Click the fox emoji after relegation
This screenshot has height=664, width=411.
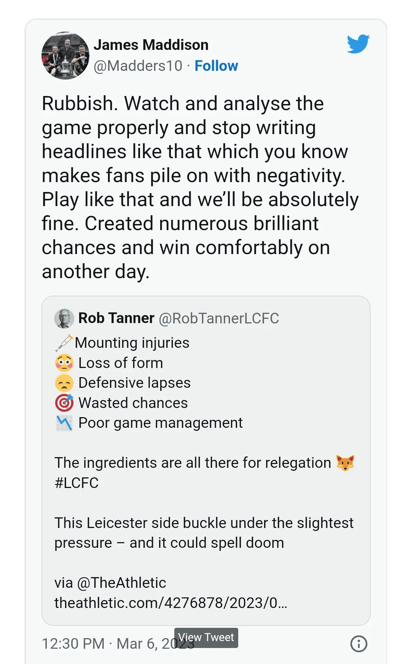(345, 463)
